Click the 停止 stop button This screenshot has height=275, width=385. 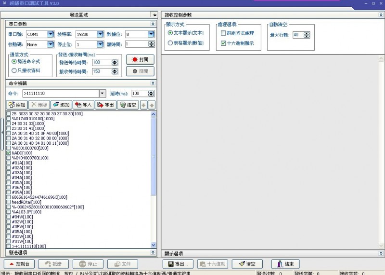[88, 264]
